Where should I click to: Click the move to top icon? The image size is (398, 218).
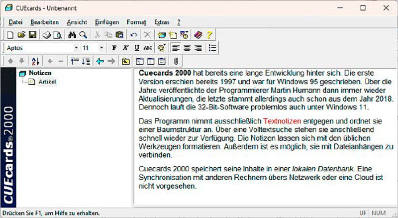pyautogui.click(x=75, y=61)
